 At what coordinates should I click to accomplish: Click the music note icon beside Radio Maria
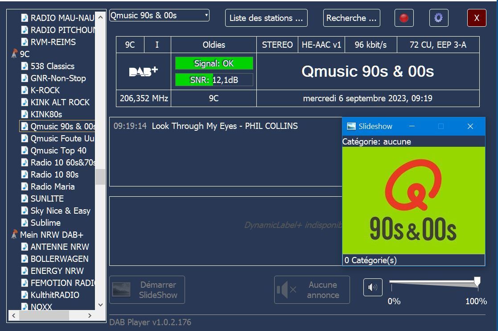tap(25, 186)
